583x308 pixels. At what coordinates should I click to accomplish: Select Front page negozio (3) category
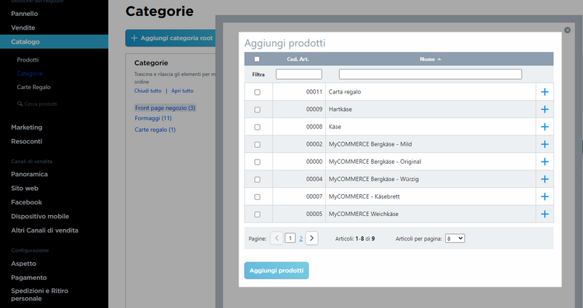tap(165, 108)
